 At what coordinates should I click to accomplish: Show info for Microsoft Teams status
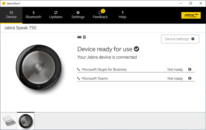pyautogui.click(x=190, y=78)
